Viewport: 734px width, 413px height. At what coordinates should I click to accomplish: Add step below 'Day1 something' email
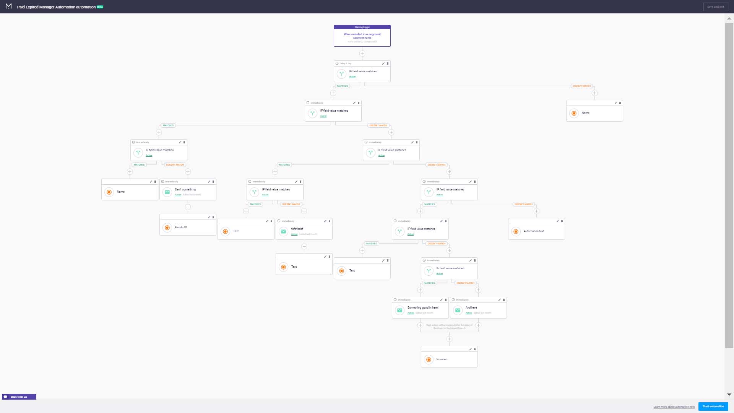(x=188, y=207)
